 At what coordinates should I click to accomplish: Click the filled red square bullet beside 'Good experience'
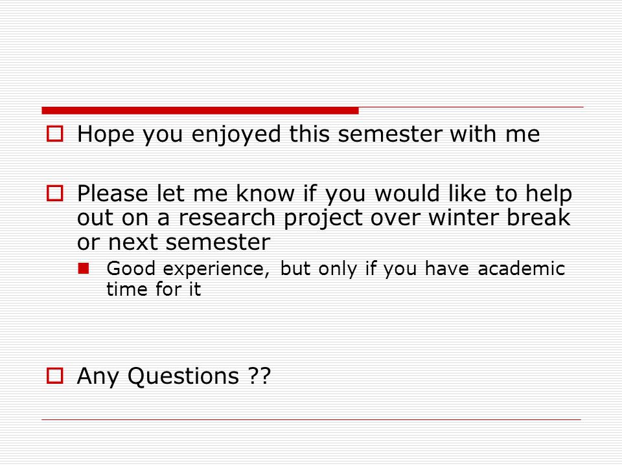point(84,269)
